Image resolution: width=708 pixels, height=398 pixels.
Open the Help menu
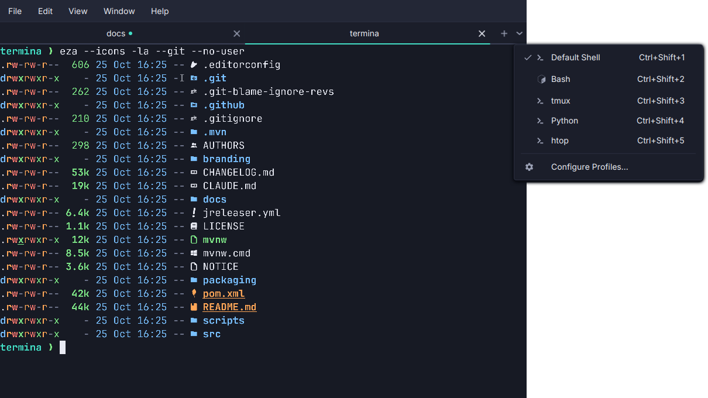[x=160, y=11]
